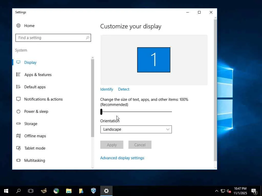This screenshot has height=196, width=262.
Task: Click the Detect link
Action: tap(124, 89)
